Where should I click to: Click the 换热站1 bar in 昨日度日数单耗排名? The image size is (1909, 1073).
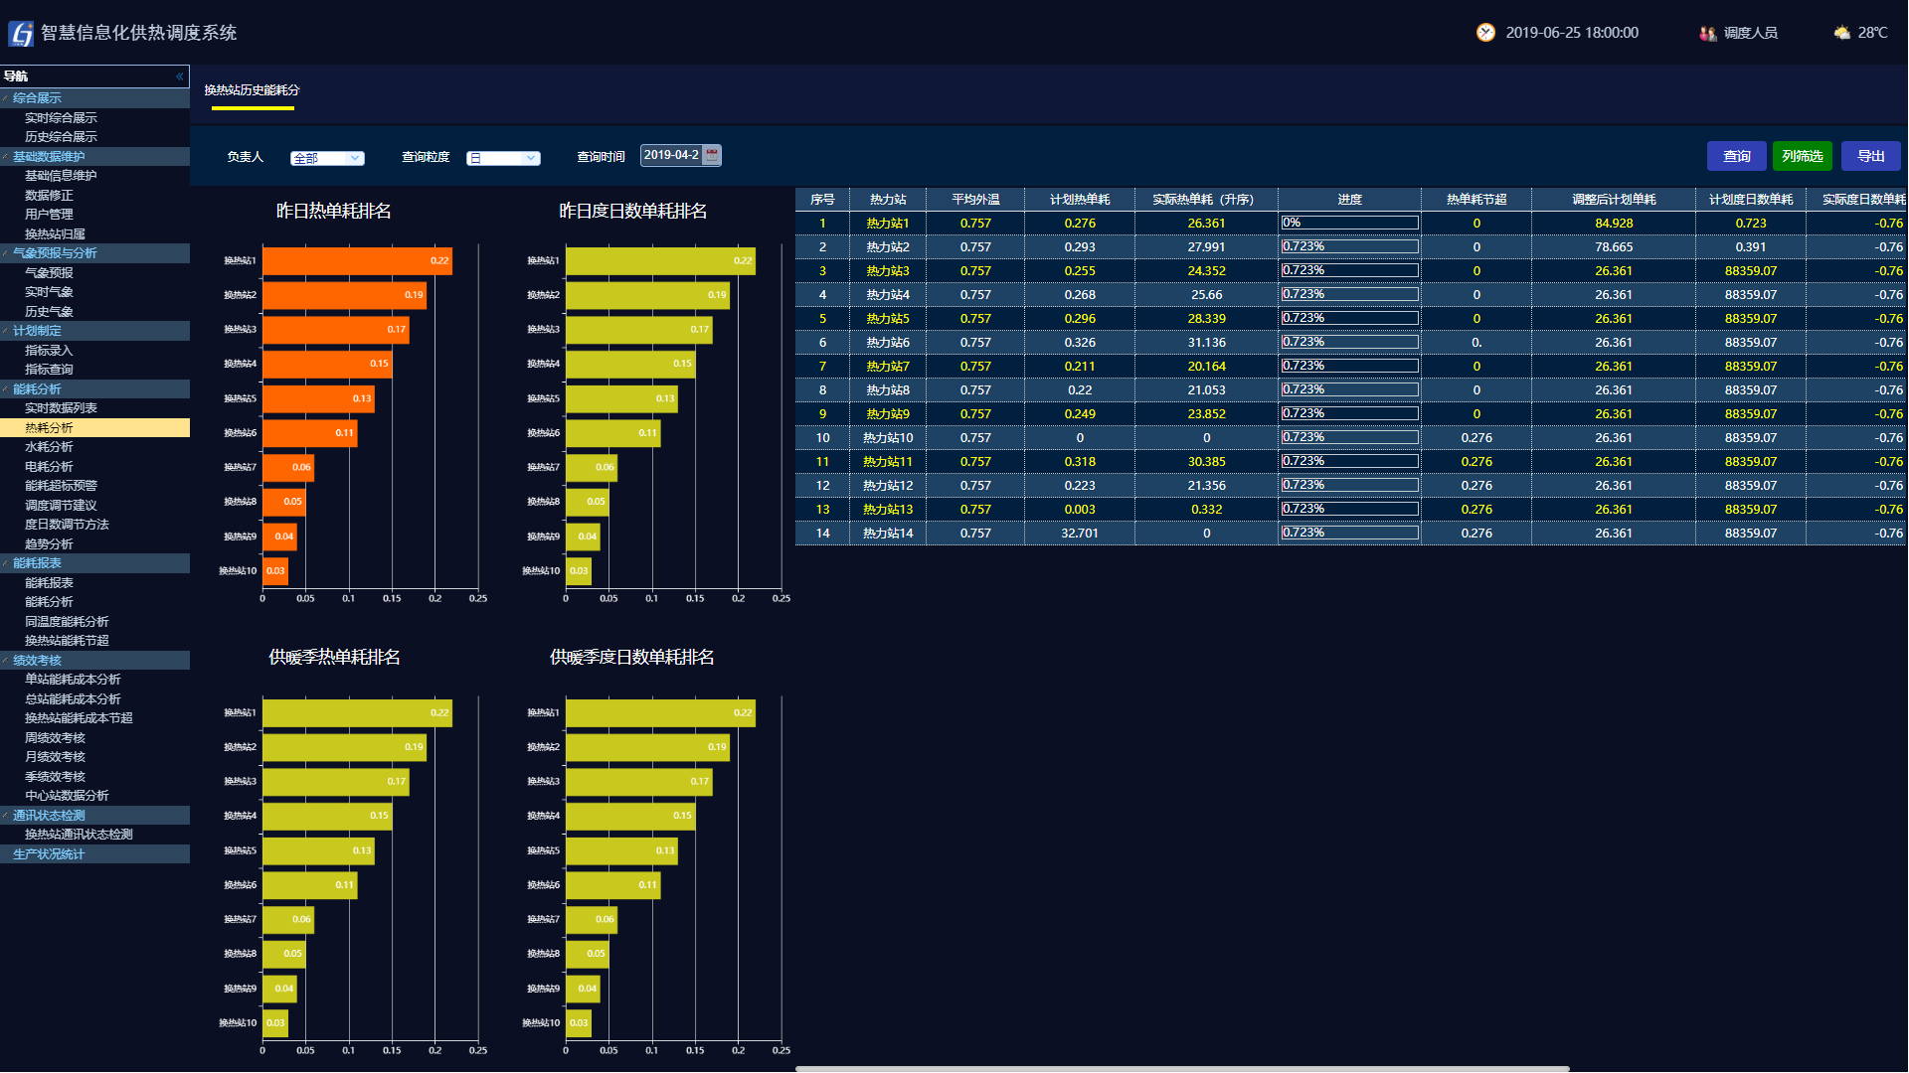tap(661, 261)
